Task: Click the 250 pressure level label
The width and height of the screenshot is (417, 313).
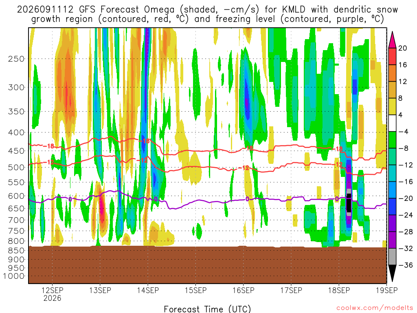Action: click(16, 59)
